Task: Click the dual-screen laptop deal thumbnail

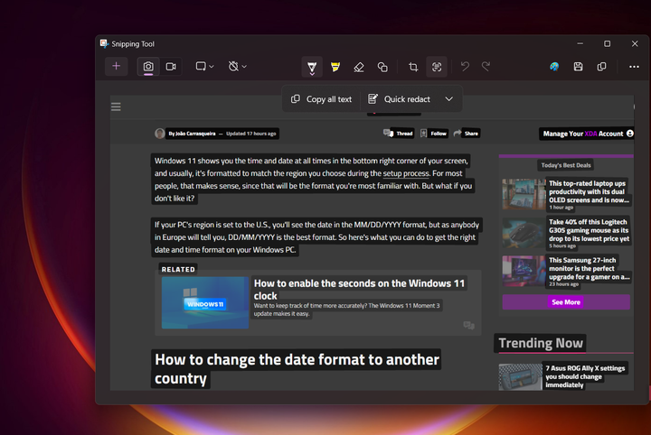Action: pos(524,194)
